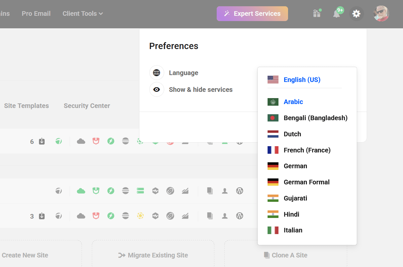This screenshot has height=267, width=403.
Task: Toggle Show & hide services eye icon
Action: (157, 89)
